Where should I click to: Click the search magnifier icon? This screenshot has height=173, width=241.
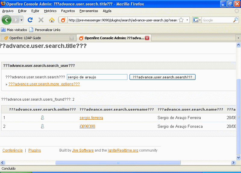236,20
